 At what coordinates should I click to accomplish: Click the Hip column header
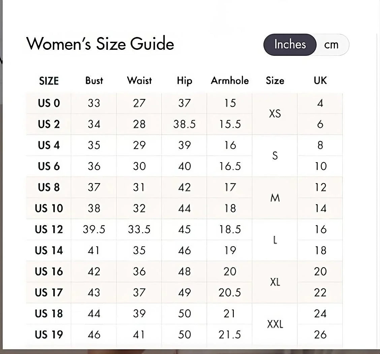pos(184,81)
